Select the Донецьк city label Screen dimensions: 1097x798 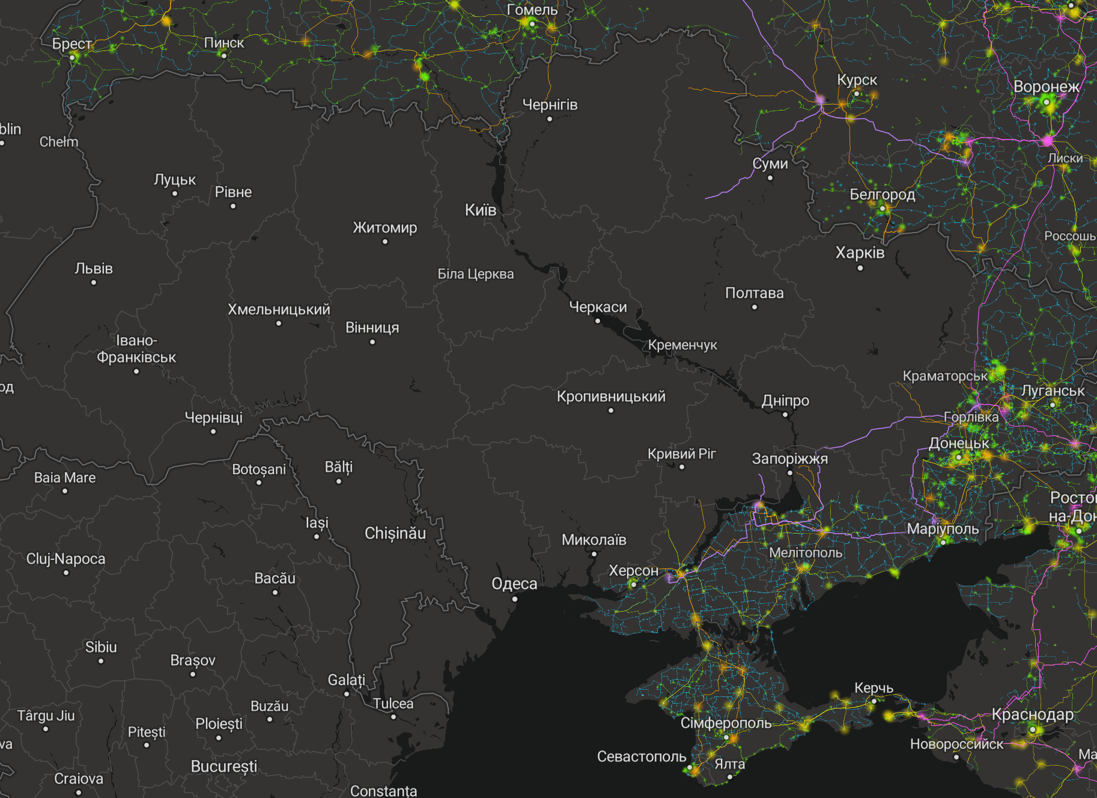coord(959,443)
